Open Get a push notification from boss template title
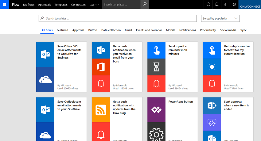The width and height of the screenshot is (261, 141). click(124, 54)
